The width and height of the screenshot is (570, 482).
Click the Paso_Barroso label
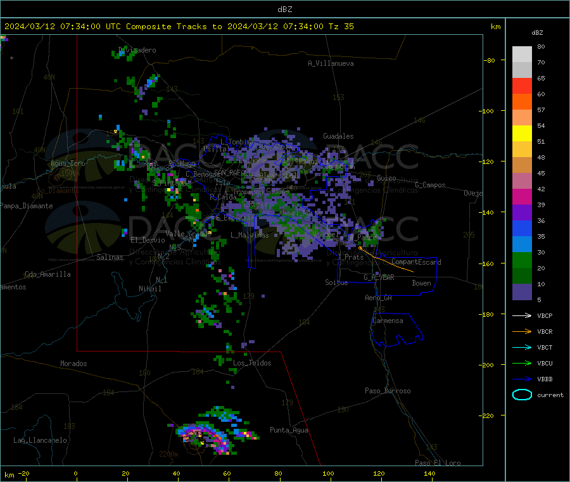pos(388,391)
